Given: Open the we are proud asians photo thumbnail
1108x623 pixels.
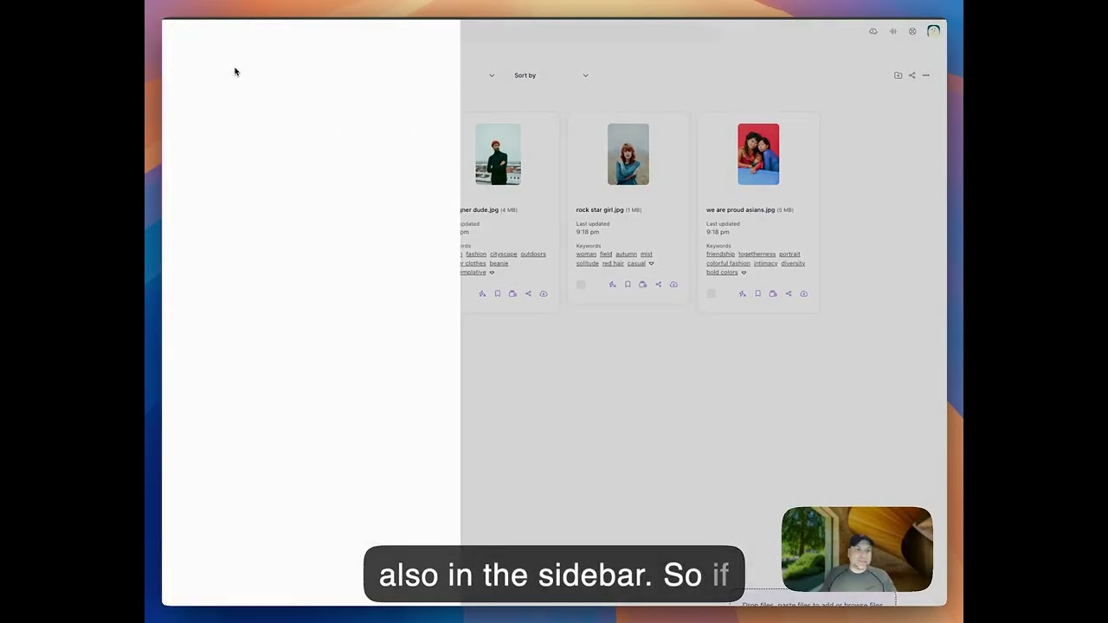Looking at the screenshot, I should tap(758, 154).
